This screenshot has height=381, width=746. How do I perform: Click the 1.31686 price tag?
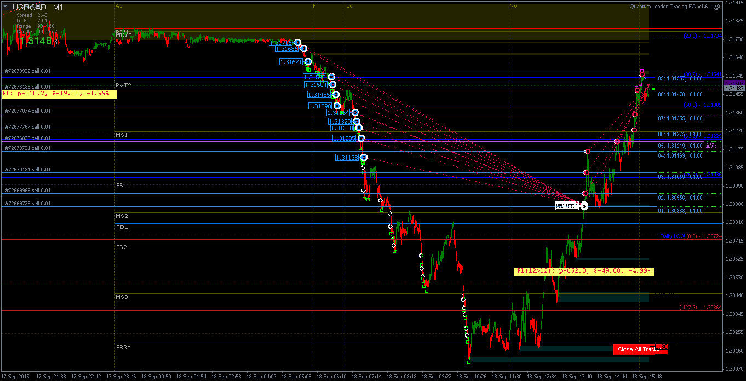(x=287, y=49)
